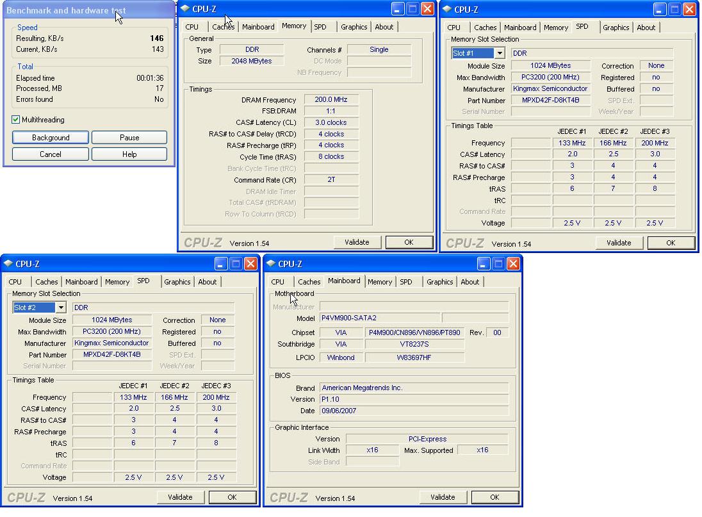Screen dimensions: 702x517
Task: Open Memory tab in Slot #2 SPD window
Action: pos(117,281)
